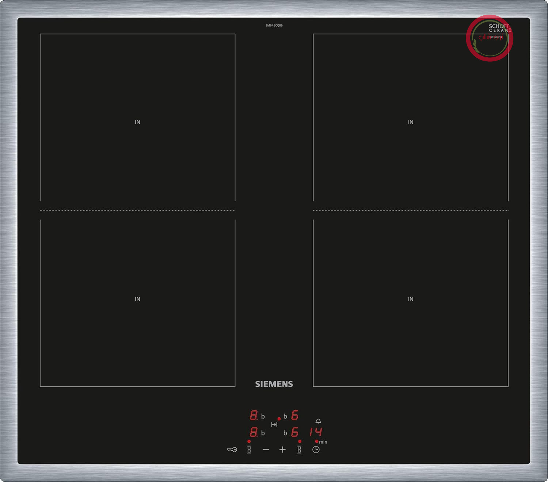Image resolution: width=548 pixels, height=482 pixels.
Task: Click the EM645CQB6 model number text
Action: [274, 26]
